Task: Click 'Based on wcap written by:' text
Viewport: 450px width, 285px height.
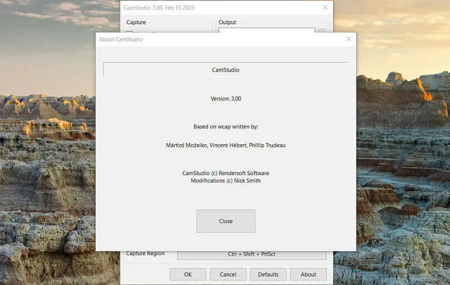Action: 226,126
